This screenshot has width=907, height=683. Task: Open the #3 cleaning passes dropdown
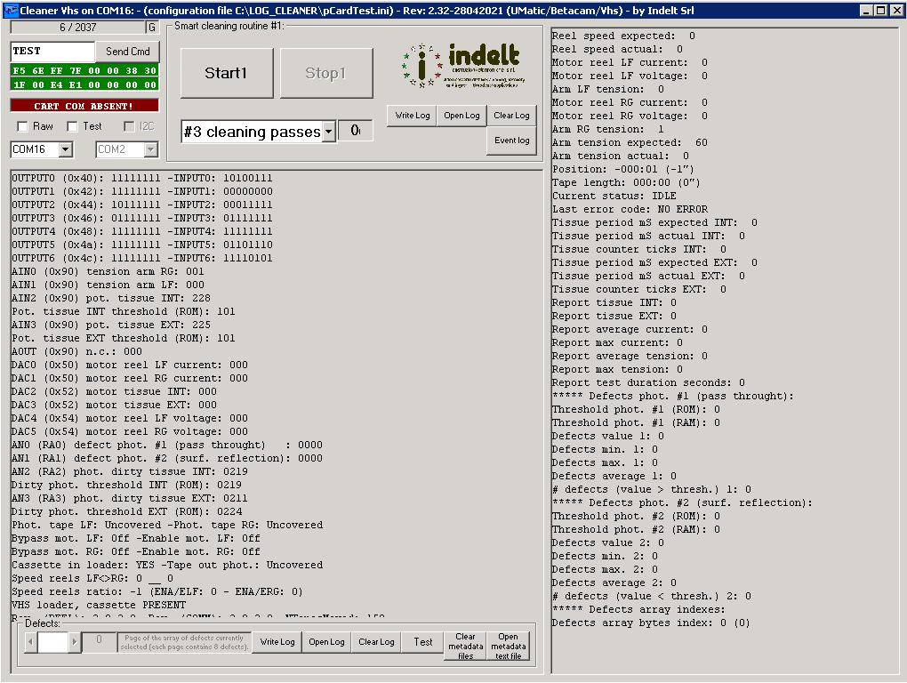click(x=328, y=132)
